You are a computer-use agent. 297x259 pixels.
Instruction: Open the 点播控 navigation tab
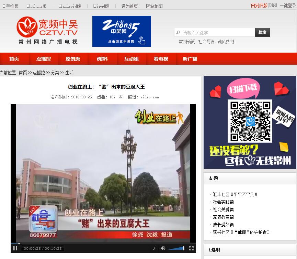tap(44, 59)
